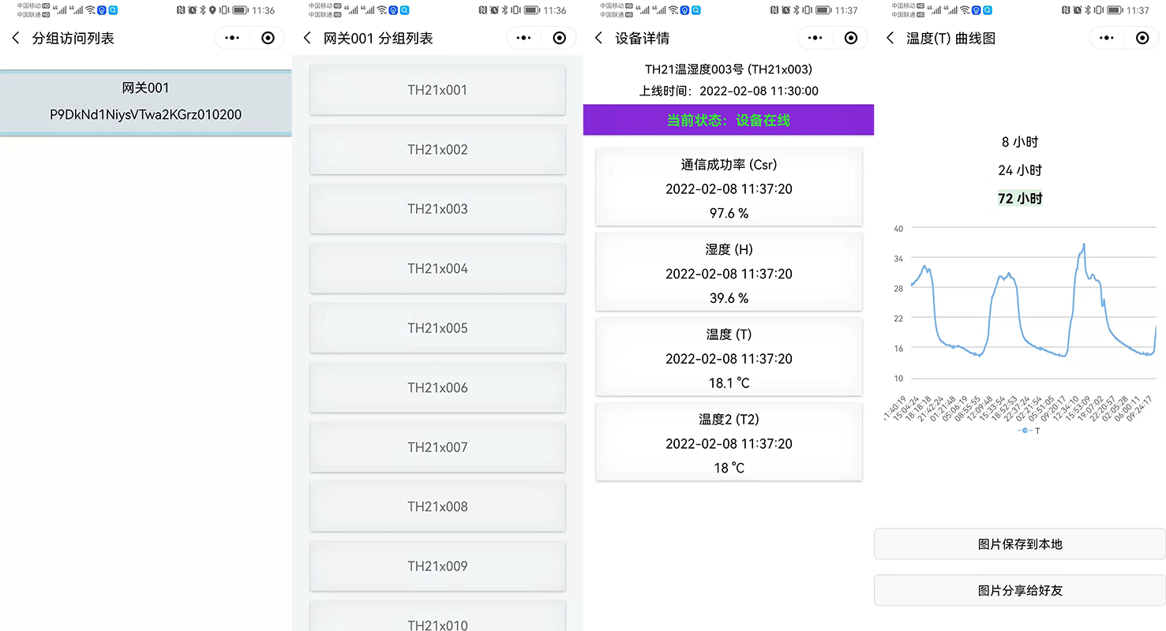The width and height of the screenshot is (1166, 631).
Task: Open the 温度 (T) reading card
Action: point(729,357)
